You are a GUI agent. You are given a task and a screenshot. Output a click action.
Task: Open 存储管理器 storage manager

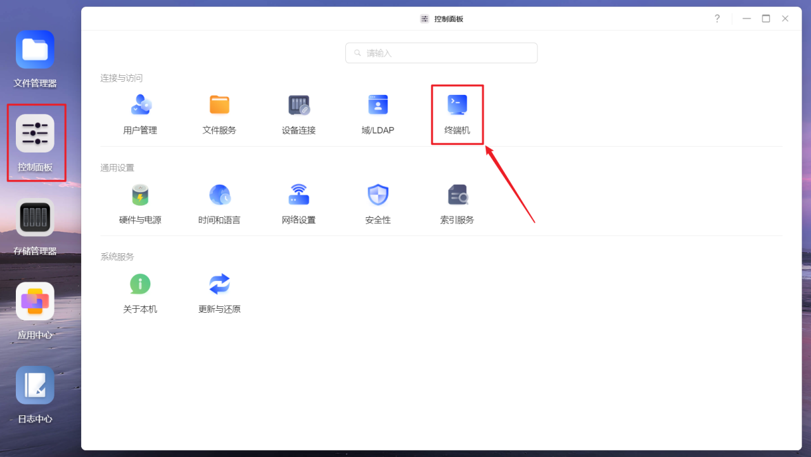35,217
